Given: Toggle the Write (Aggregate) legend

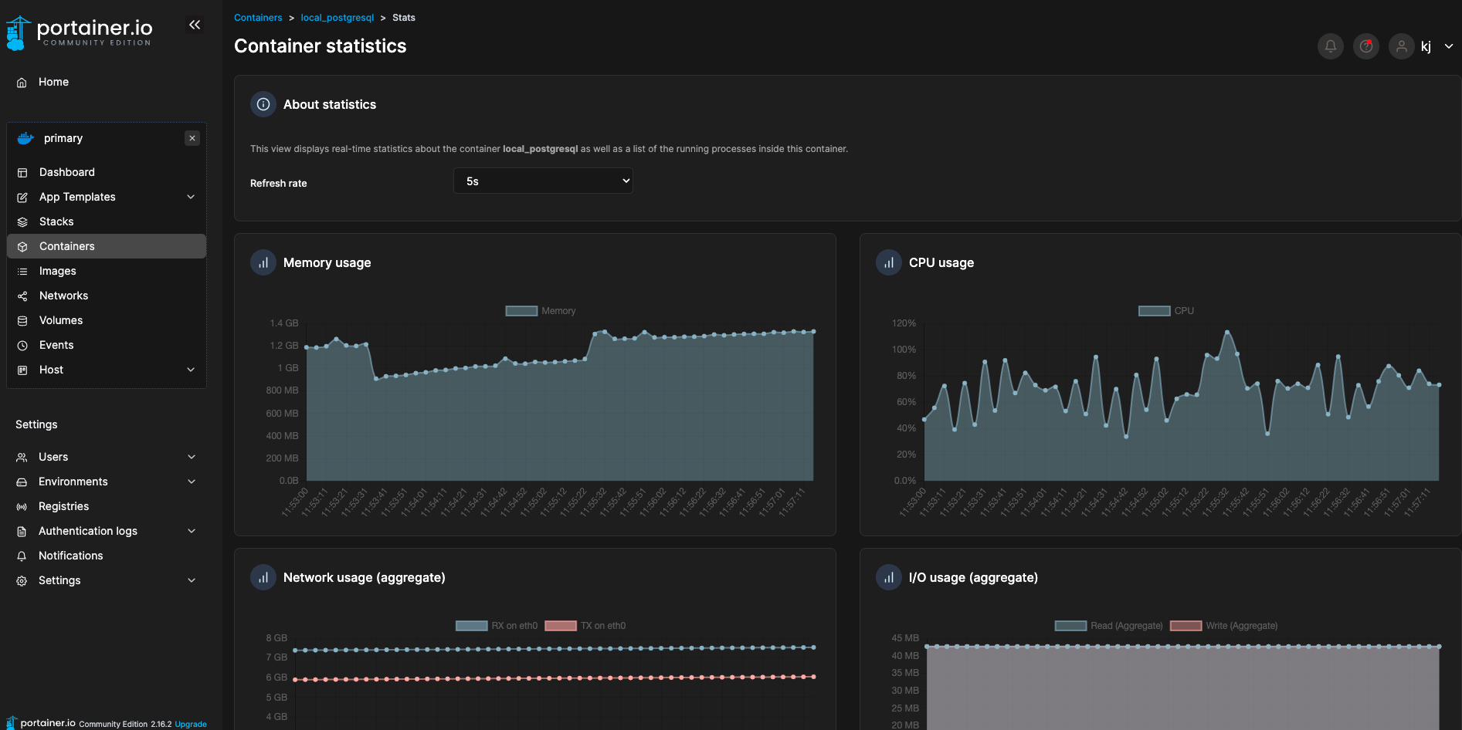Looking at the screenshot, I should point(1224,626).
